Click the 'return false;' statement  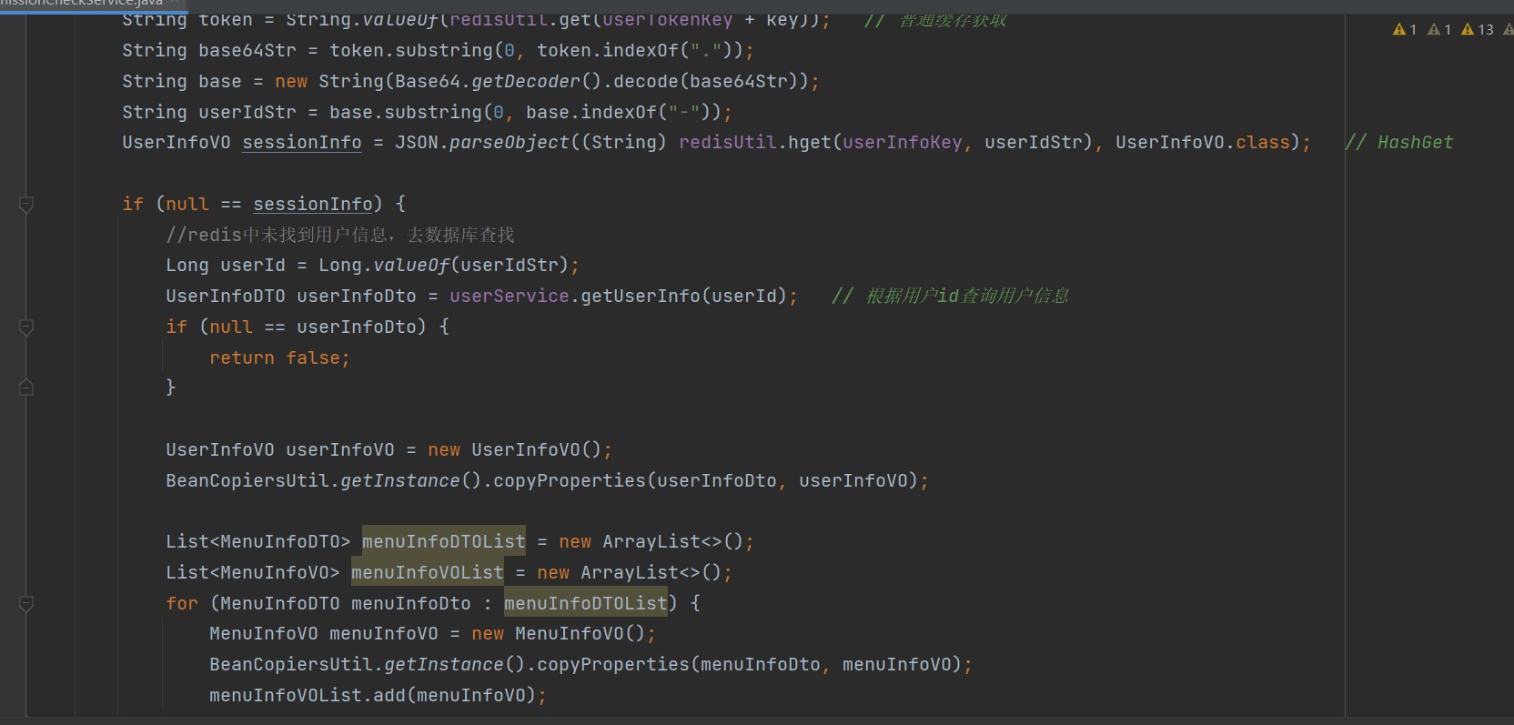pyautogui.click(x=280, y=358)
